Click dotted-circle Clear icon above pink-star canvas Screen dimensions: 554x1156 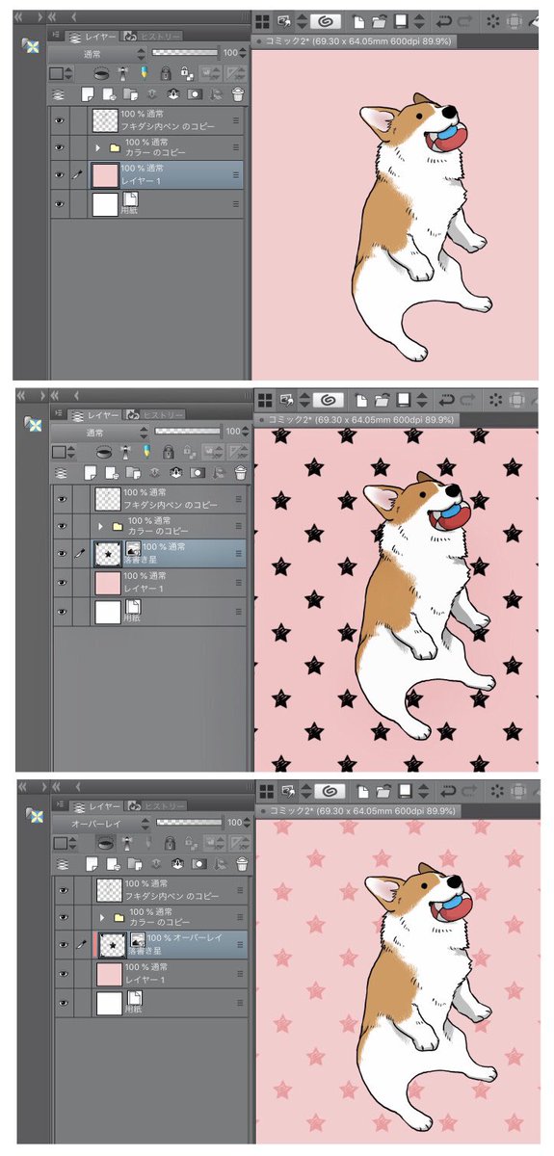click(497, 792)
